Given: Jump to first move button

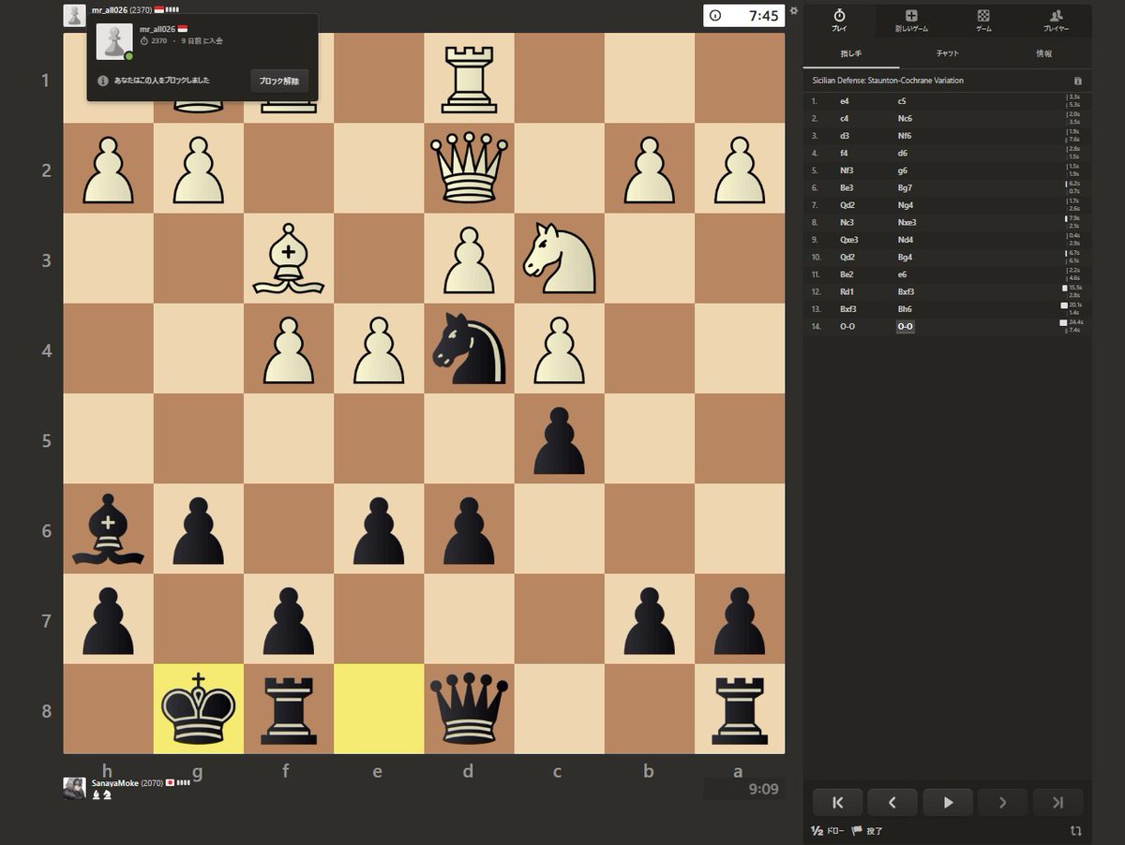Looking at the screenshot, I should (838, 802).
